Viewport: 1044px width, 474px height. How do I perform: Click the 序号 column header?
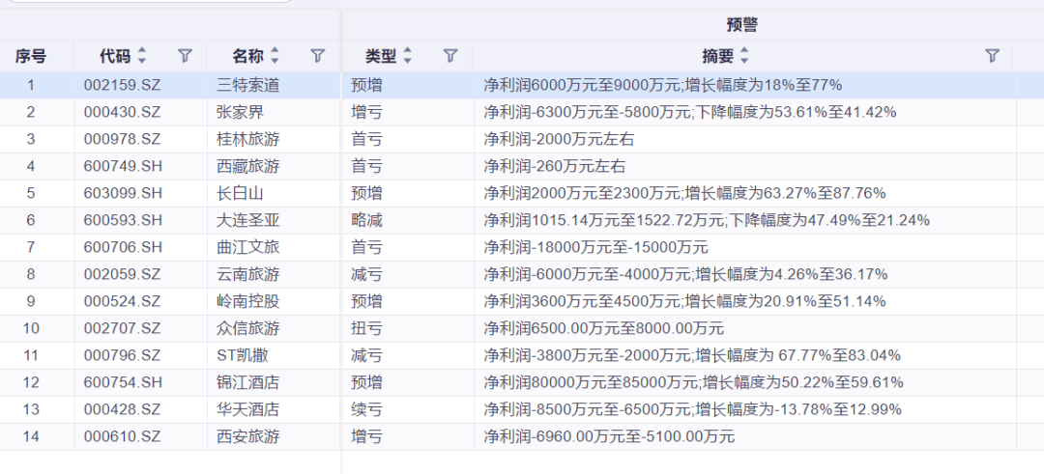[x=31, y=57]
